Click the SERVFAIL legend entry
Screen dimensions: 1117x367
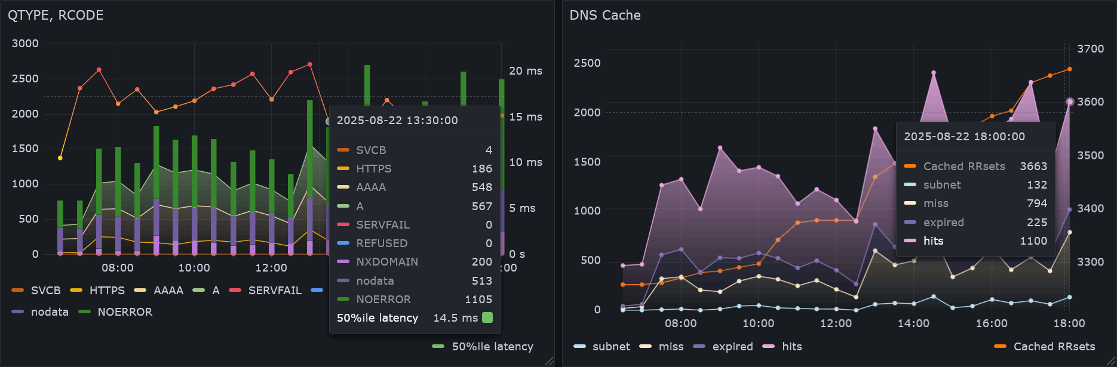click(275, 291)
